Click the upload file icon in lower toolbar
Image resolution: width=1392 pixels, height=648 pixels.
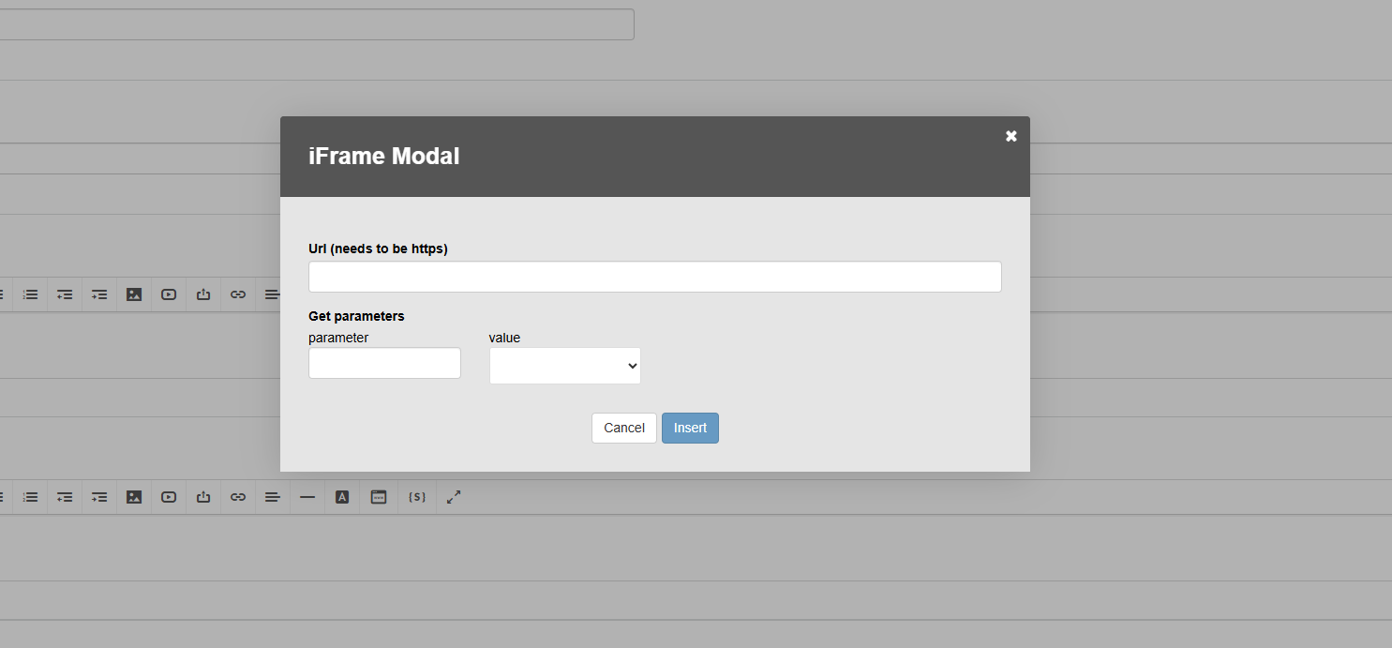pyautogui.click(x=203, y=497)
